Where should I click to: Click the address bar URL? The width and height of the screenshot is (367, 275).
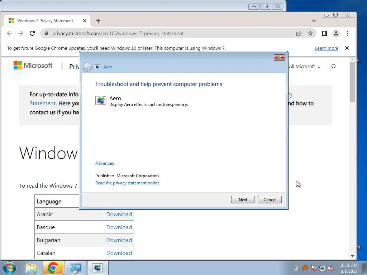[118, 33]
